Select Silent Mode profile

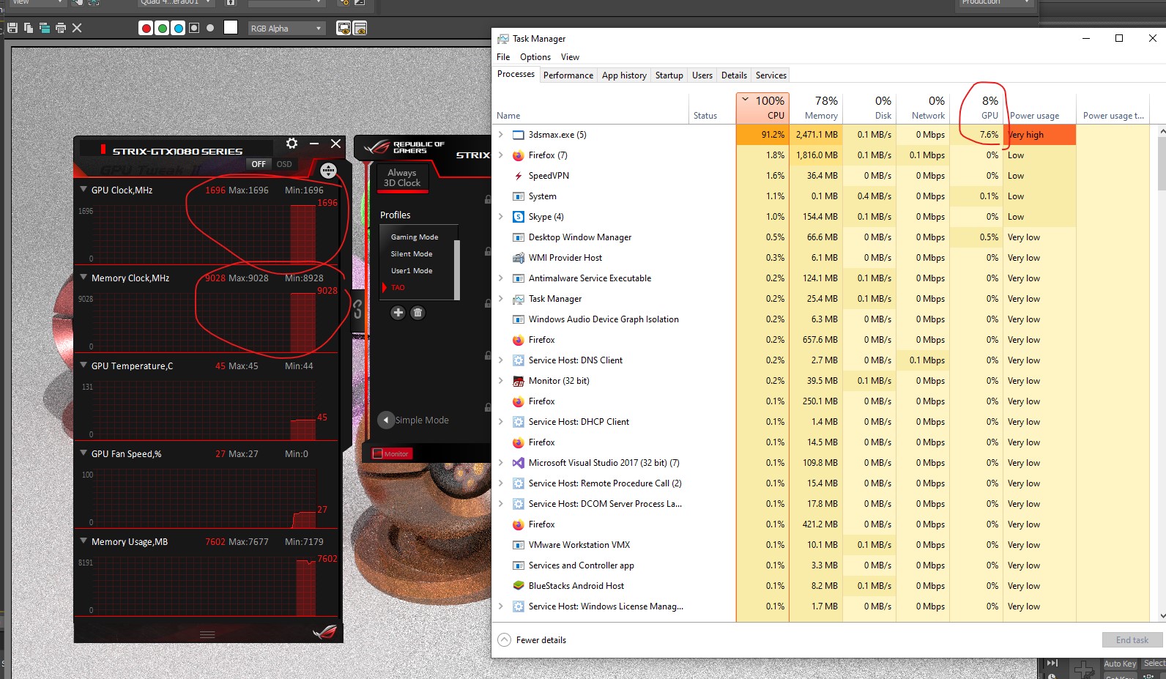pyautogui.click(x=412, y=254)
